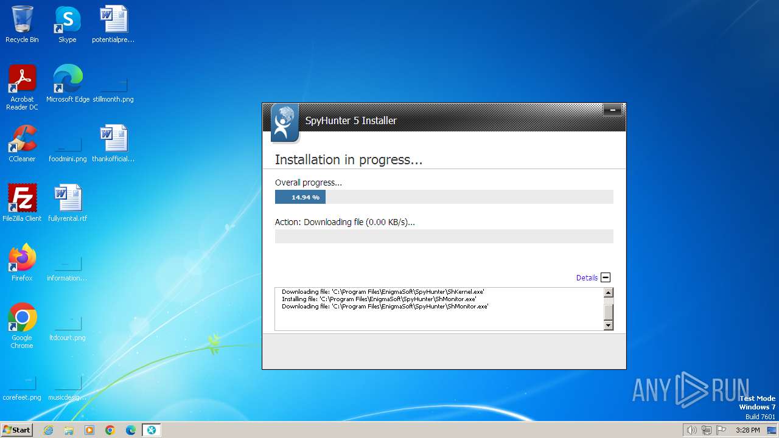This screenshot has height=438, width=779.
Task: Click the log scrollbar down arrow
Action: 608,325
